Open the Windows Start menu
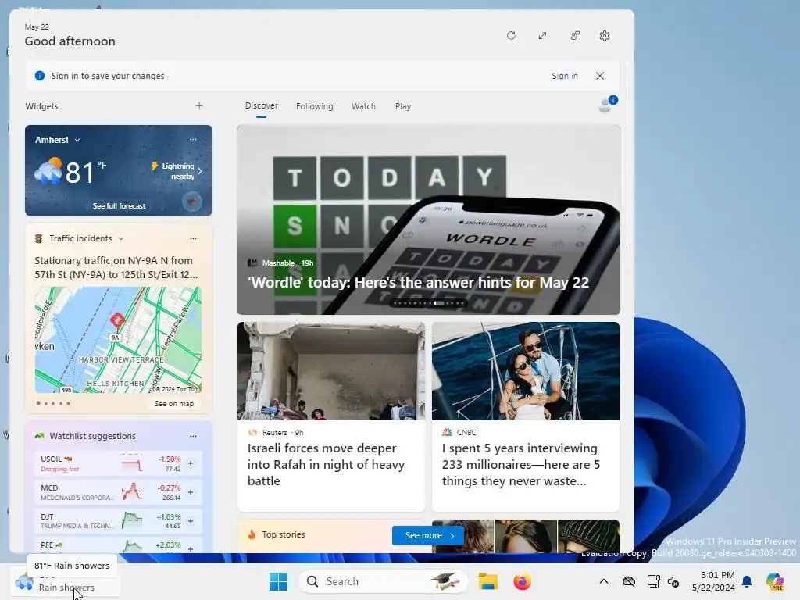Image resolution: width=800 pixels, height=600 pixels. 279,581
